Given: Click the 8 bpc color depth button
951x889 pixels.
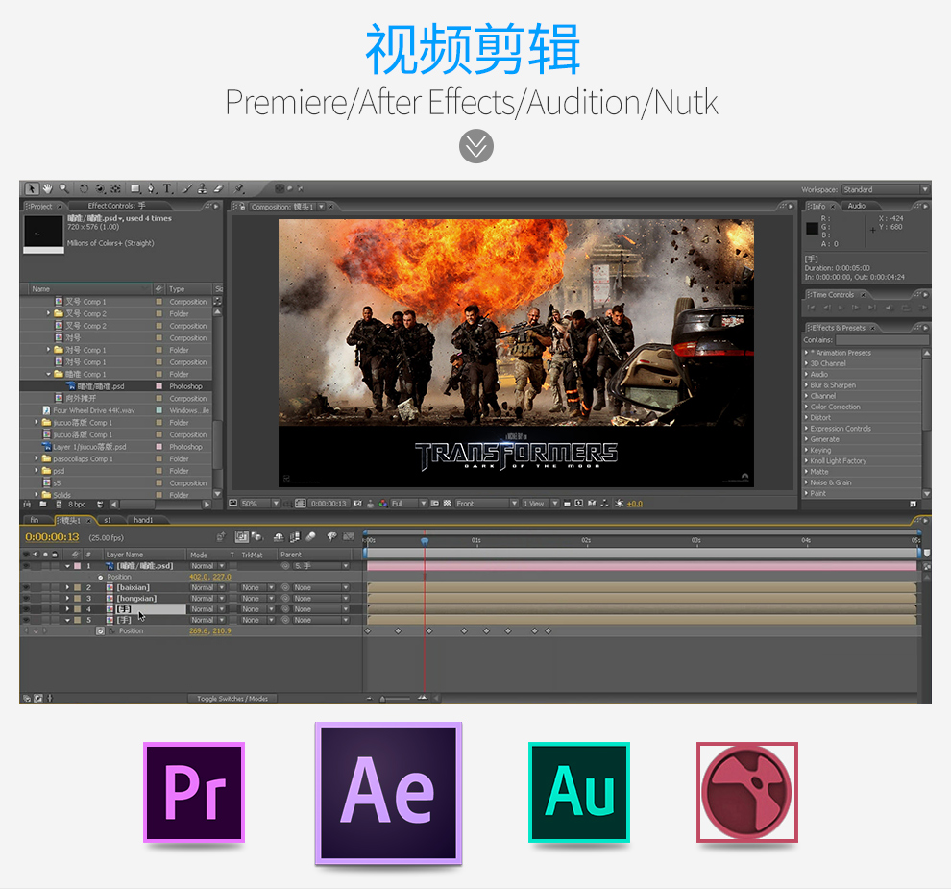Looking at the screenshot, I should [x=77, y=505].
